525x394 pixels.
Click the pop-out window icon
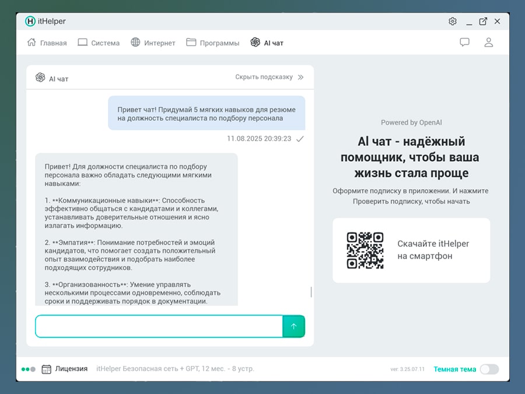coord(483,22)
